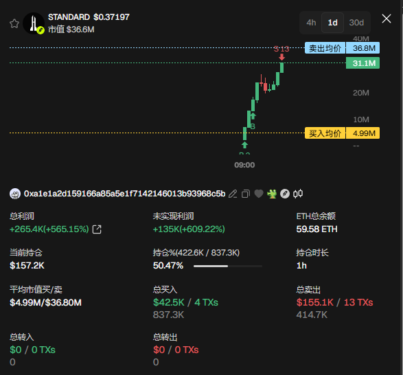Click holding percentage 50.47%
Viewport: 403px width, 375px height.
click(168, 266)
